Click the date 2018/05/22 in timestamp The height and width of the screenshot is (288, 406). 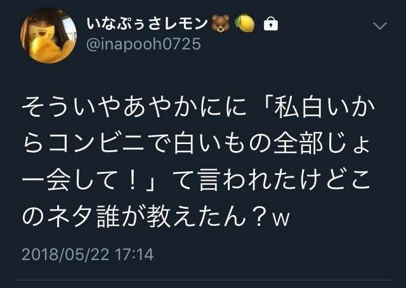coord(65,254)
